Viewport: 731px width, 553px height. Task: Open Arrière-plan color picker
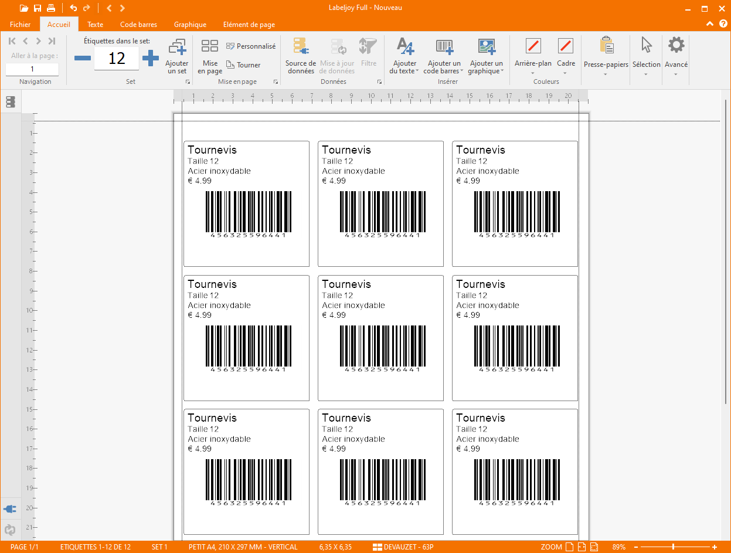[533, 57]
